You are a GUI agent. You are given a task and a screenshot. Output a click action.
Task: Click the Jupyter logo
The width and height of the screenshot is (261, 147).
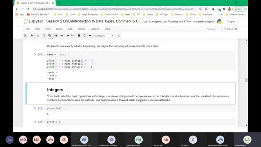coord(33,21)
